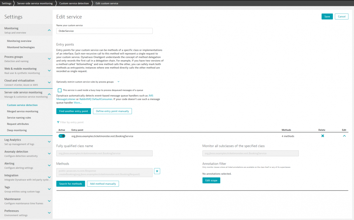The height and width of the screenshot is (220, 354).
Task: Remove the createBooking method
Action: click(x=157, y=171)
